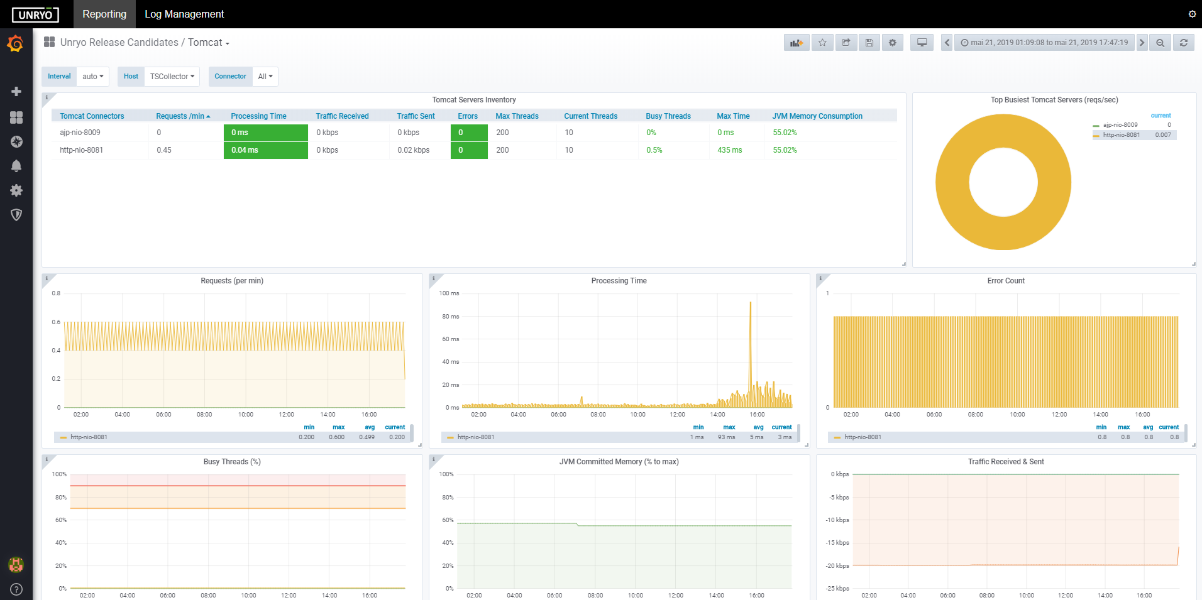Open top-right settings gear icon

(x=1192, y=14)
